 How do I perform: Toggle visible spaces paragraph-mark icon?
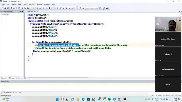click(46, 8)
